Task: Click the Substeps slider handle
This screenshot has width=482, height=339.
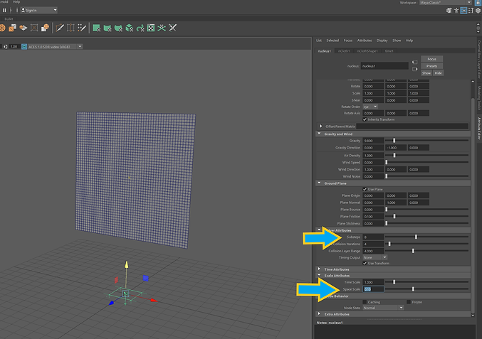Action: pos(416,237)
